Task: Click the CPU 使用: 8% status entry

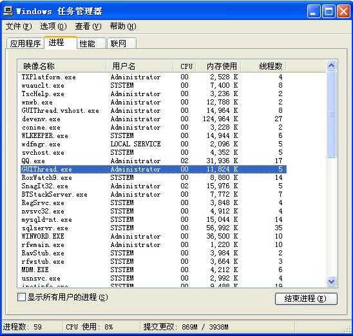Action: point(90,327)
